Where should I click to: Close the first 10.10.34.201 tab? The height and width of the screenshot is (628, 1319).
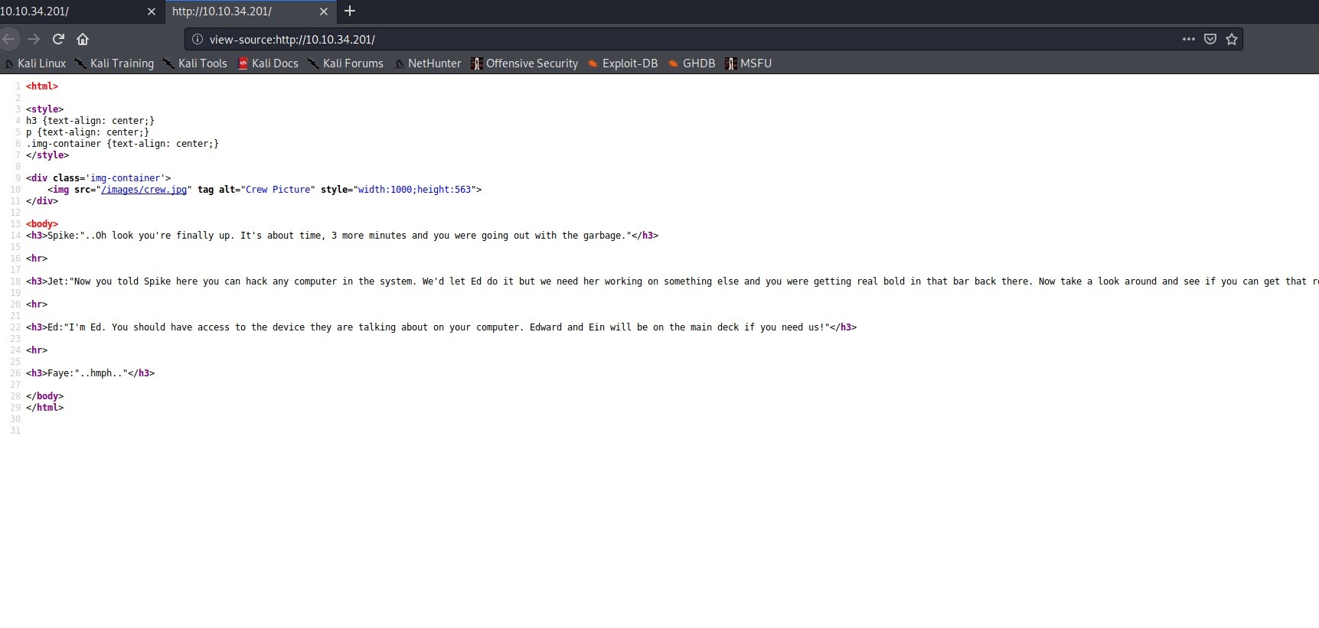(x=151, y=11)
